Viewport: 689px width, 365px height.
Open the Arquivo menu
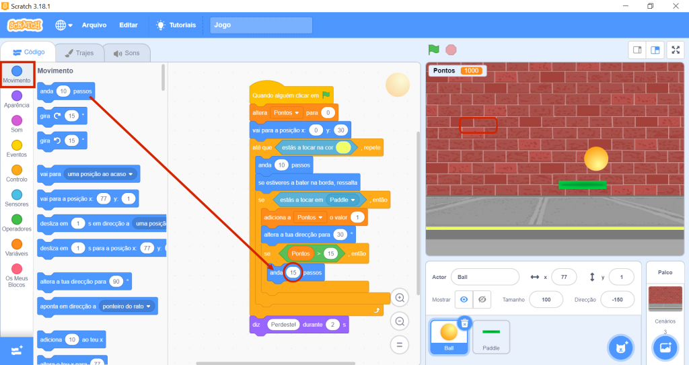point(94,25)
